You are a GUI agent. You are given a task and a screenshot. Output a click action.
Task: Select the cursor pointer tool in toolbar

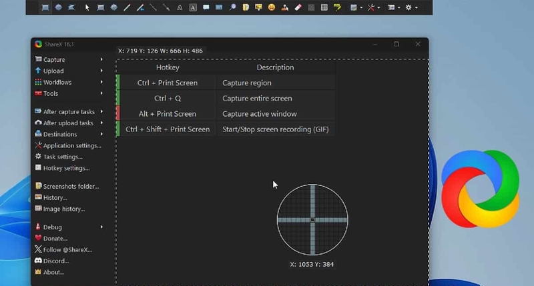[x=87, y=7]
